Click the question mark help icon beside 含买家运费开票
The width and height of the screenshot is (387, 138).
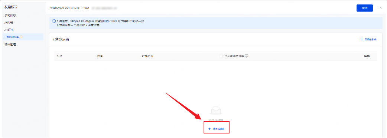[x=246, y=56]
